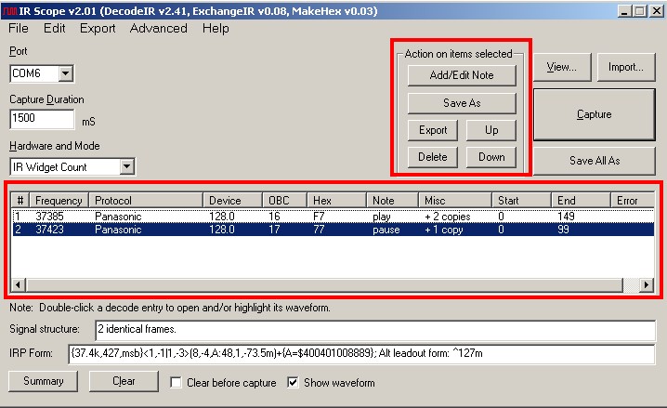This screenshot has width=667, height=408.
Task: Click the Import... button
Action: pyautogui.click(x=625, y=67)
